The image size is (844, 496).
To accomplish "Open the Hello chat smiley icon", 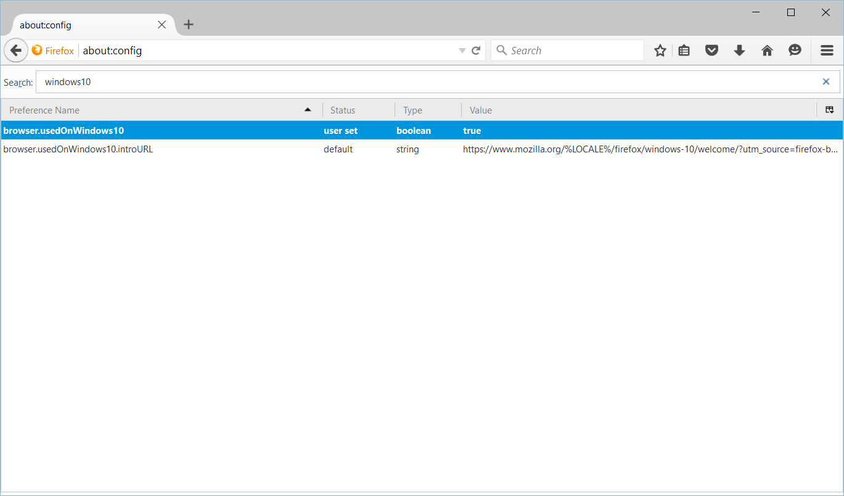I will (795, 51).
